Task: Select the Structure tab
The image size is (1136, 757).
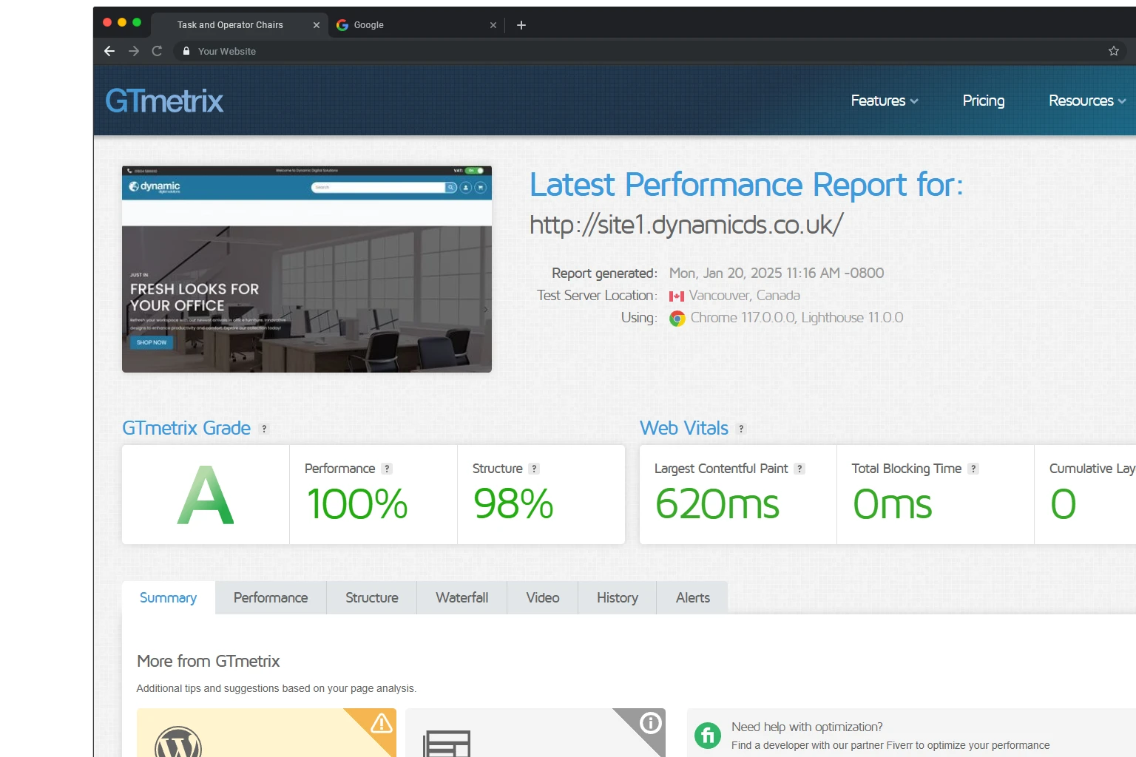Action: [x=372, y=598]
